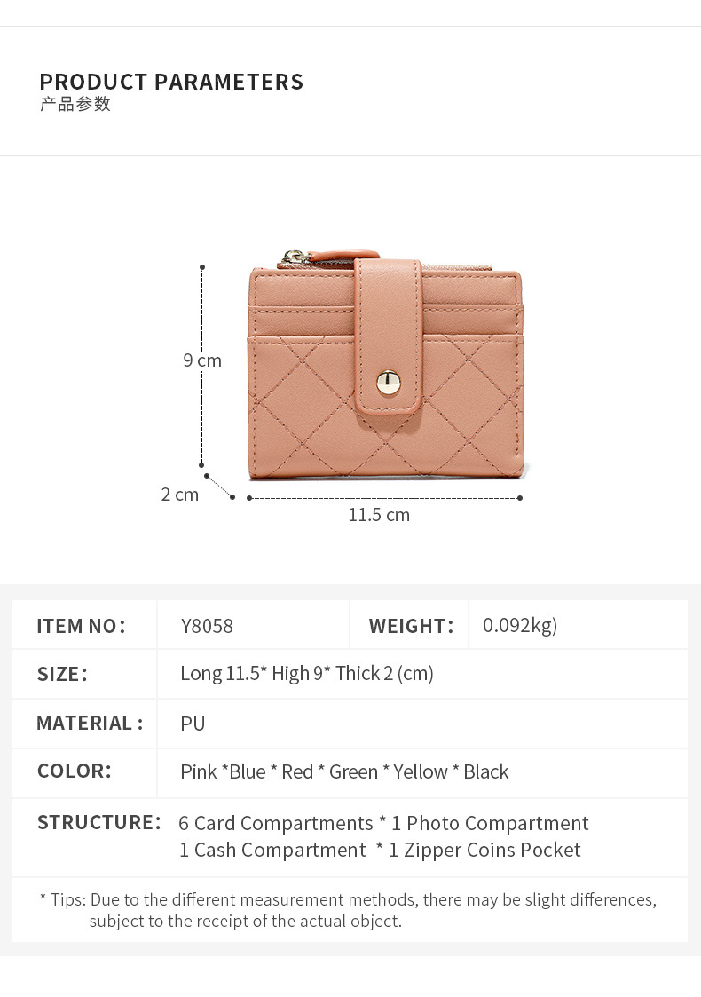701x997 pixels.
Task: Click the pink wallet product image
Action: [386, 365]
